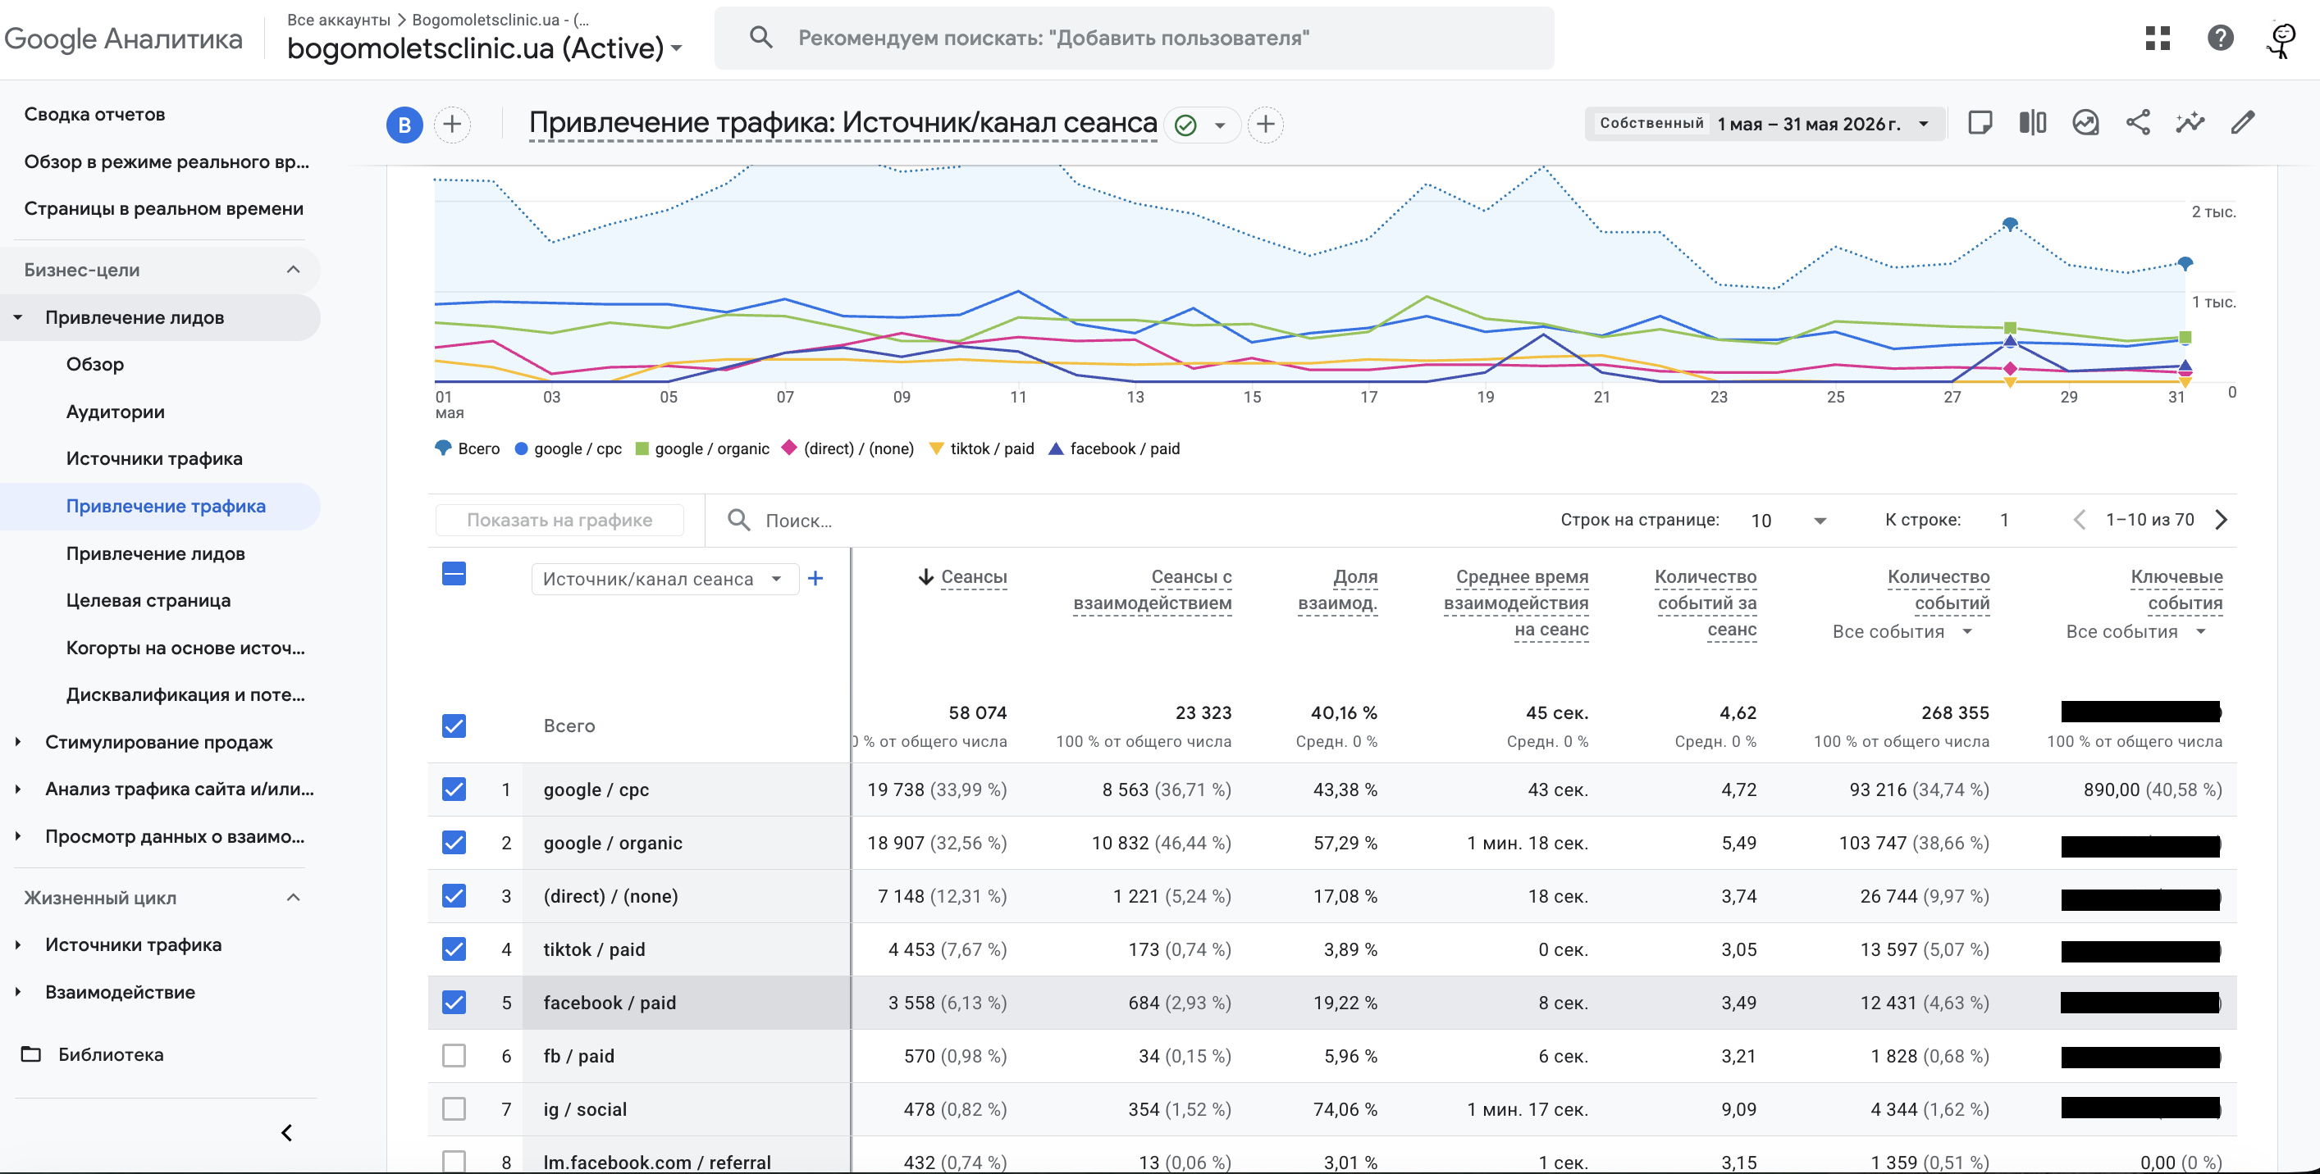Collapse the left navigation panel arrow
The height and width of the screenshot is (1174, 2320).
[286, 1132]
